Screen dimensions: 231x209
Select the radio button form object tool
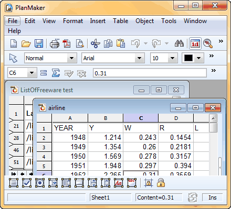point(40,183)
